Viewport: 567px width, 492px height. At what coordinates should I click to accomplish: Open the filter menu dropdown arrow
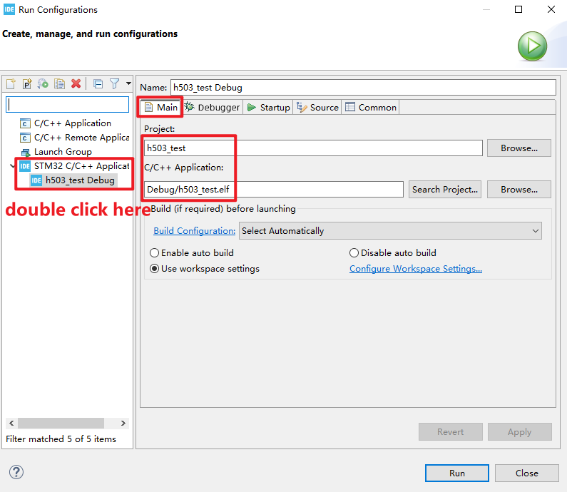click(x=128, y=83)
